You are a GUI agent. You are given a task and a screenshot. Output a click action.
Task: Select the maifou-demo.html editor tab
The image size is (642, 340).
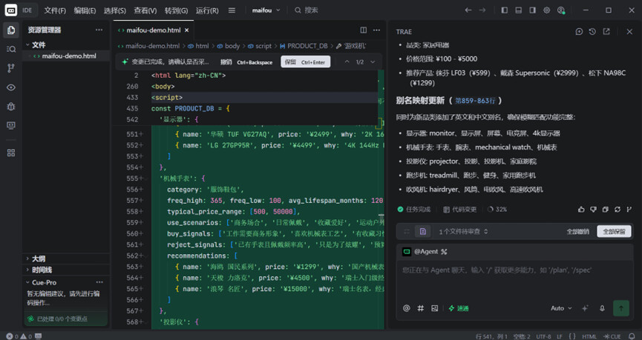(x=153, y=30)
